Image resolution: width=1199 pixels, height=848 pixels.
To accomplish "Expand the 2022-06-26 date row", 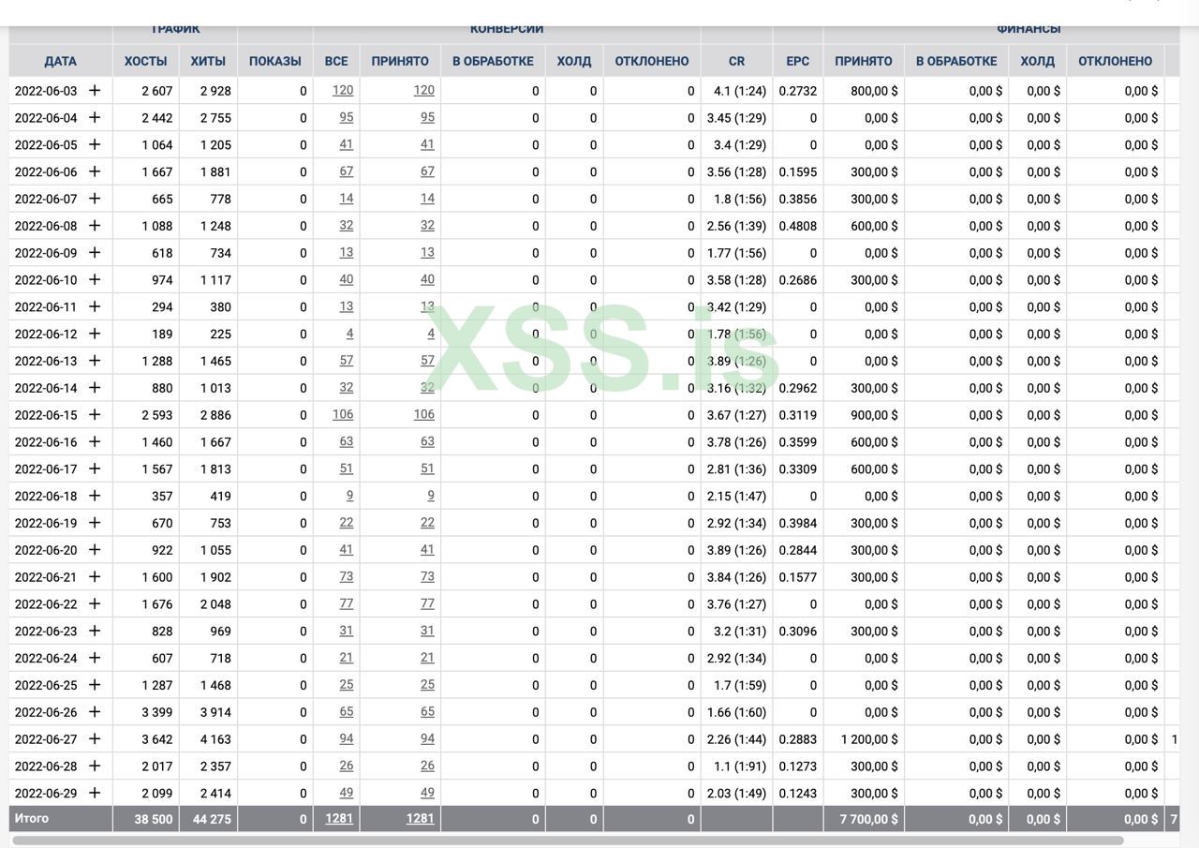I will (x=95, y=712).
